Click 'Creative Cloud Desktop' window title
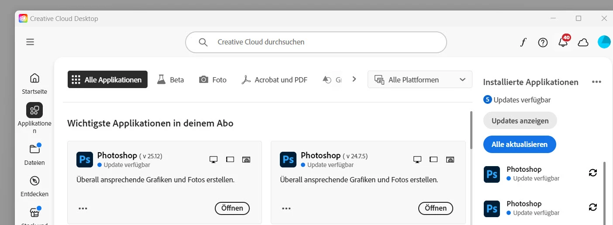613x225 pixels. coord(64,18)
